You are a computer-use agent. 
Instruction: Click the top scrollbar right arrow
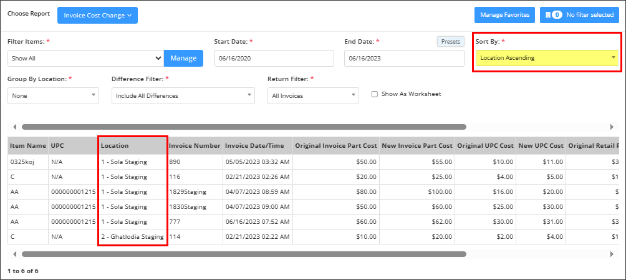tap(611, 127)
